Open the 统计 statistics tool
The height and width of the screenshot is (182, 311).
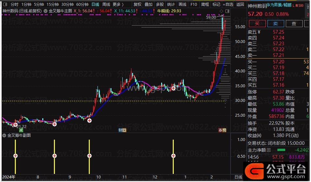tap(171, 5)
